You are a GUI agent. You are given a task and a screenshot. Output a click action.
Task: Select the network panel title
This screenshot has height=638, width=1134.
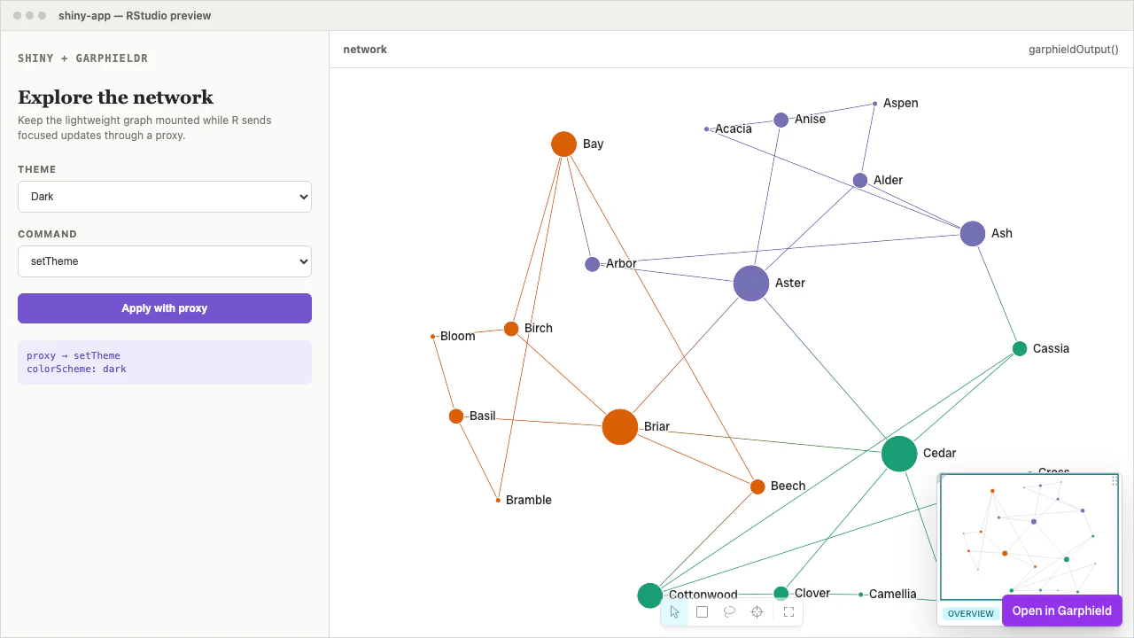coord(365,50)
